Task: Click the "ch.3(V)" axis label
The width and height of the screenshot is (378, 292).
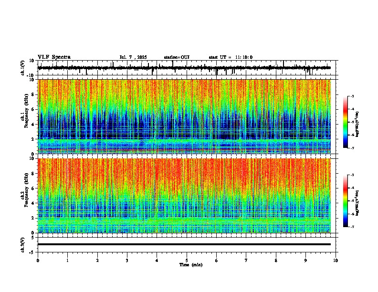Action: tap(23, 245)
